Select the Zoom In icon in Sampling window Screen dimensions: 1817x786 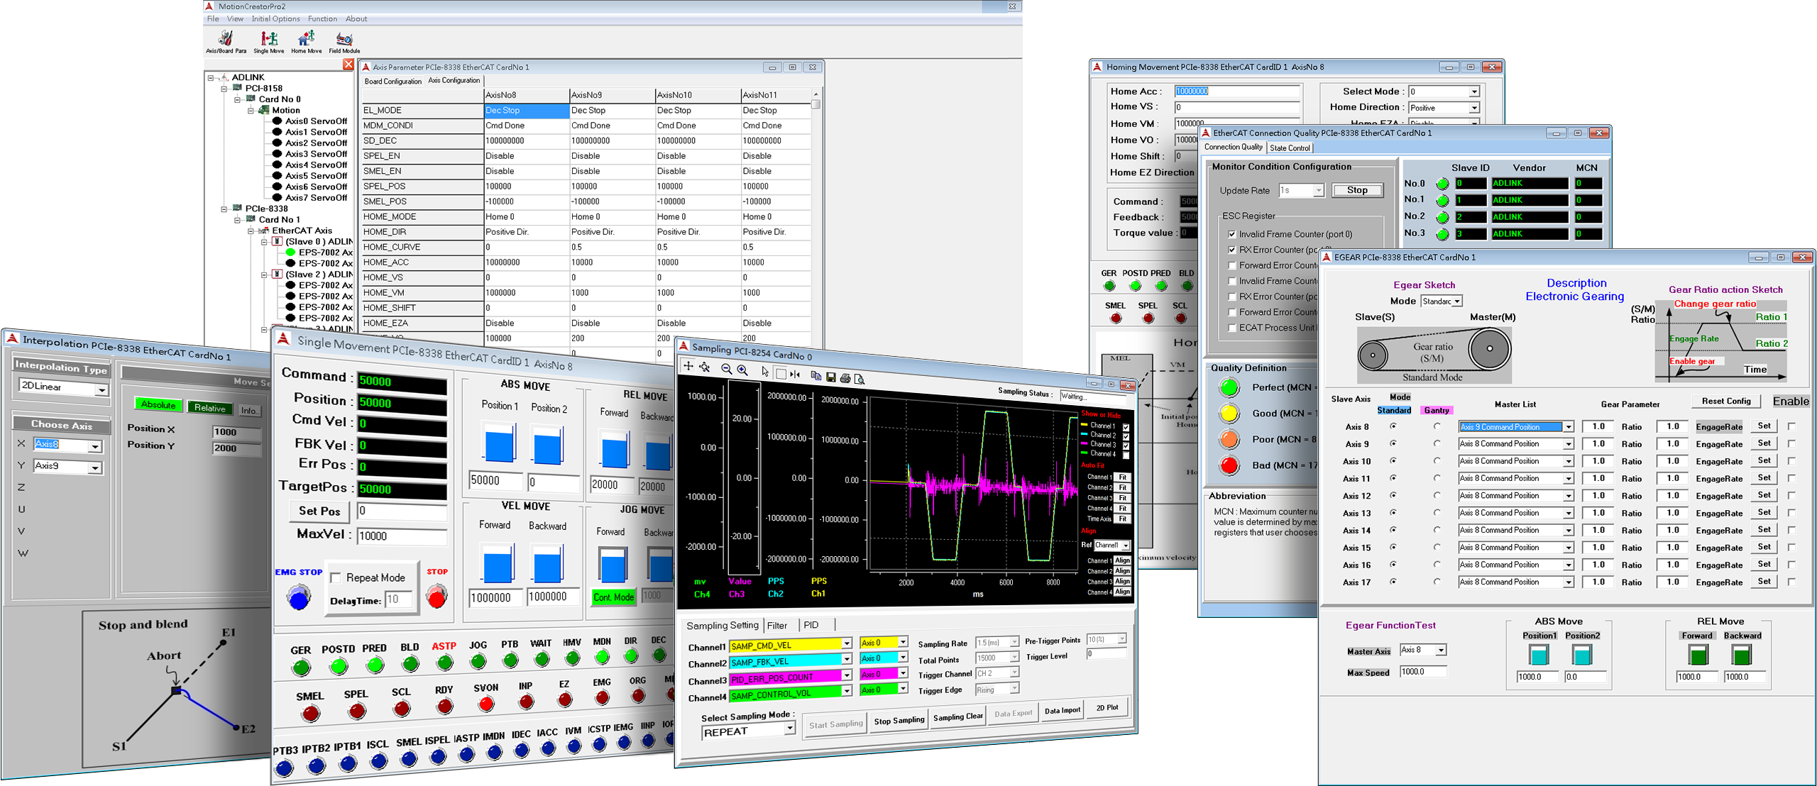pos(742,369)
